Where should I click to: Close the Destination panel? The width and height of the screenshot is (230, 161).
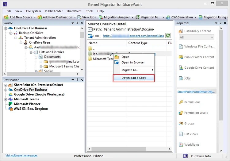[x=82, y=80]
